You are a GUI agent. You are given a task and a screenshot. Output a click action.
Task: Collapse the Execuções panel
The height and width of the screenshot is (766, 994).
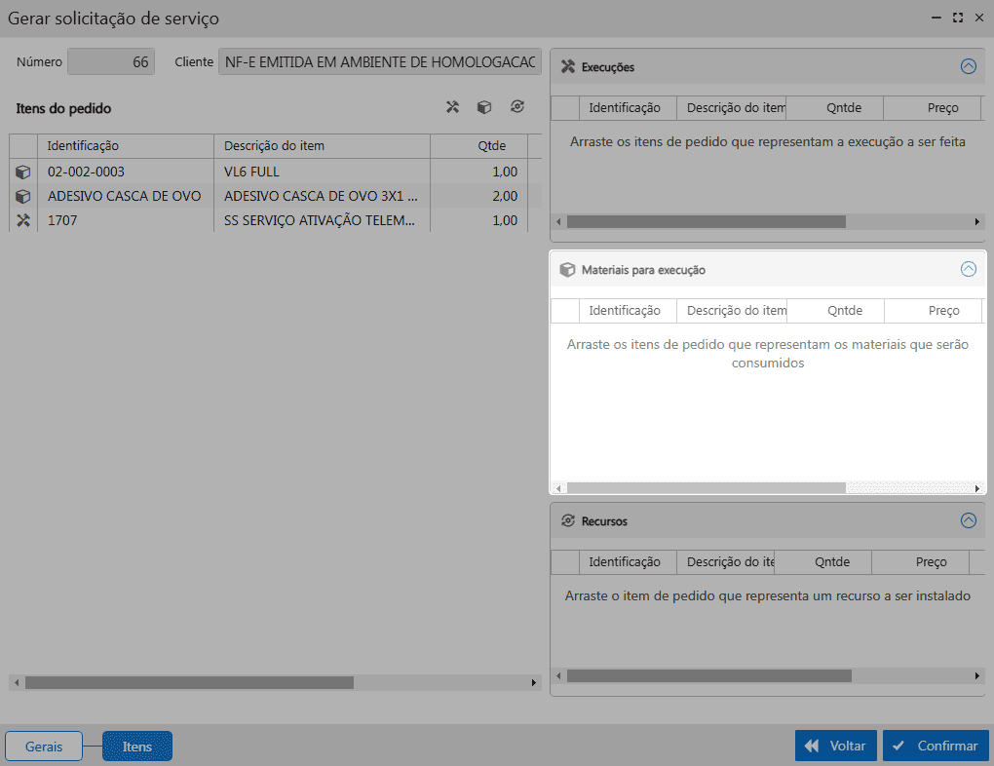pos(968,67)
